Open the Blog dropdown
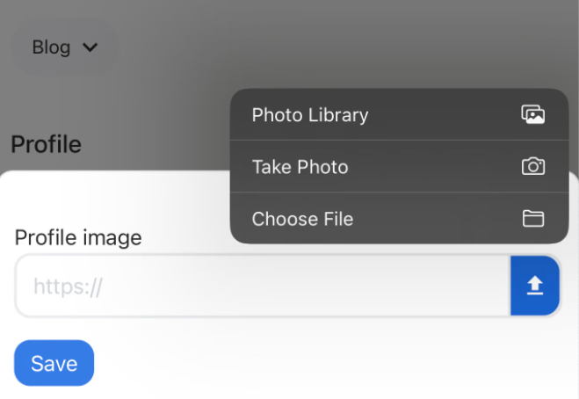The width and height of the screenshot is (579, 399). coord(65,47)
